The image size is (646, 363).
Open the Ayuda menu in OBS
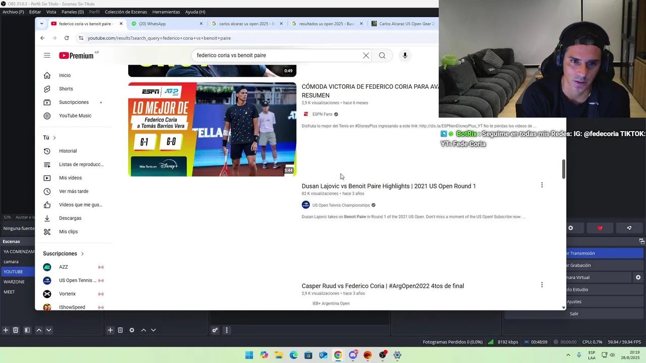[195, 12]
